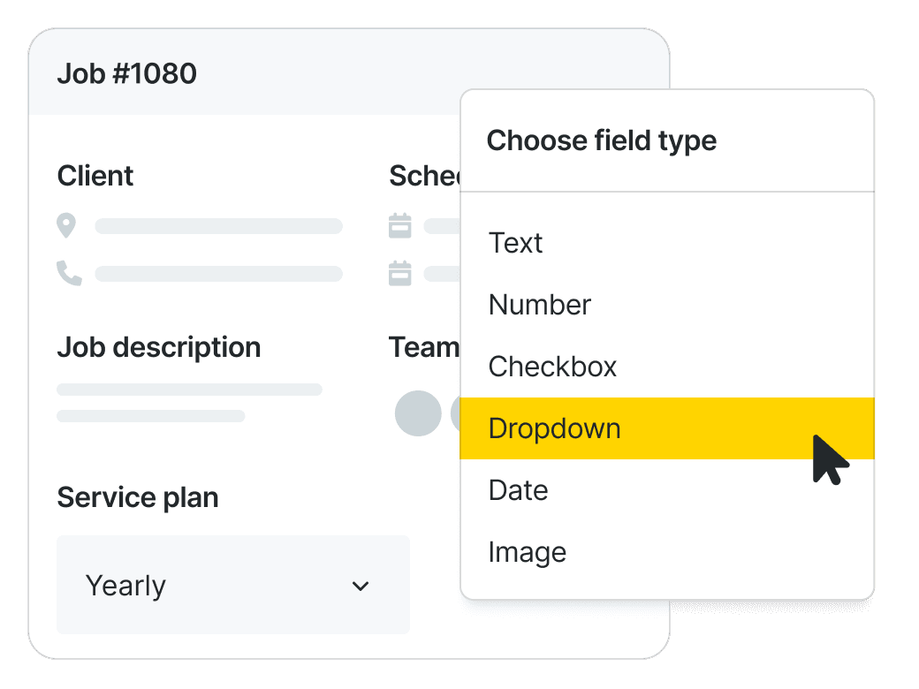
Task: Click the Choose field type title
Action: 602,140
